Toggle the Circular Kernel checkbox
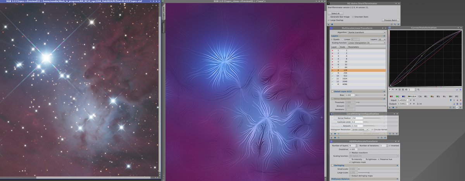The width and height of the screenshot is (465, 181). [x=372, y=130]
